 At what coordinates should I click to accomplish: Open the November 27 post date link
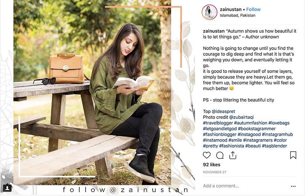pos(215,172)
